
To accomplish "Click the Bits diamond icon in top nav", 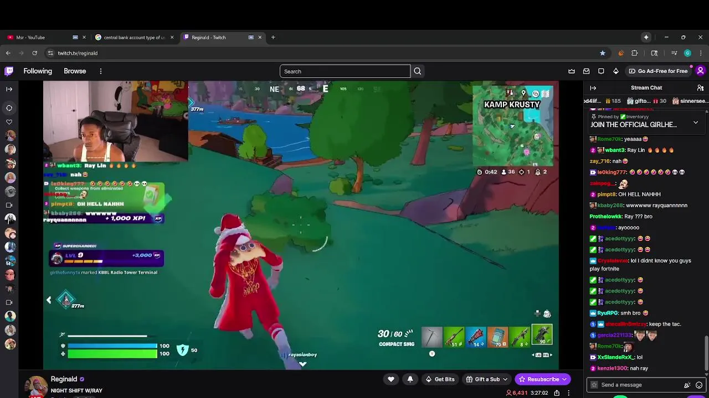I will 616,71.
